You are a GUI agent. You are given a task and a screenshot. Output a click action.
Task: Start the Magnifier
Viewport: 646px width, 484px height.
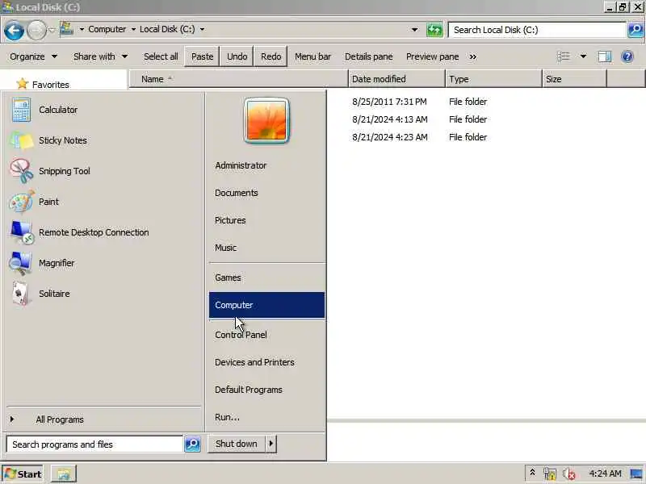103,263
